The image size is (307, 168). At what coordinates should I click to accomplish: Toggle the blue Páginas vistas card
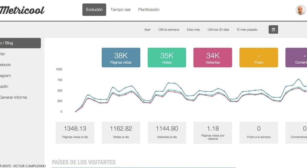[x=121, y=58]
